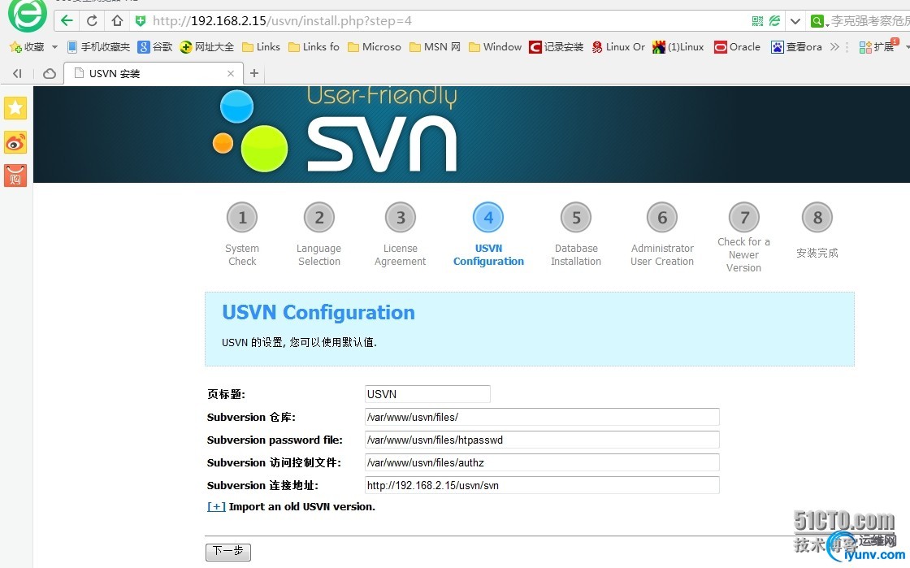Go to the browser home page icon

pos(117,21)
